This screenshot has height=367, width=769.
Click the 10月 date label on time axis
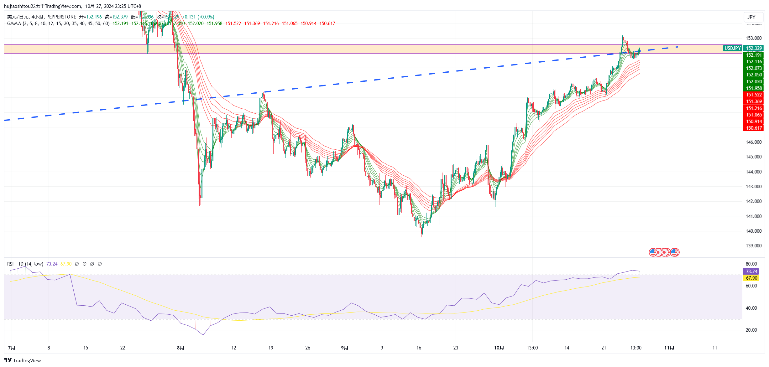point(499,348)
